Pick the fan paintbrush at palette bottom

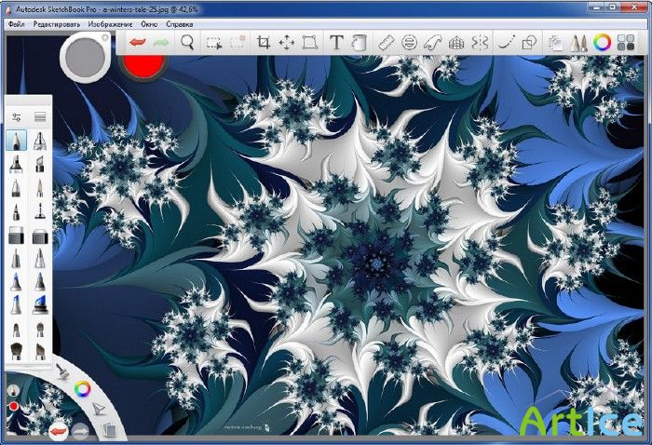16,351
